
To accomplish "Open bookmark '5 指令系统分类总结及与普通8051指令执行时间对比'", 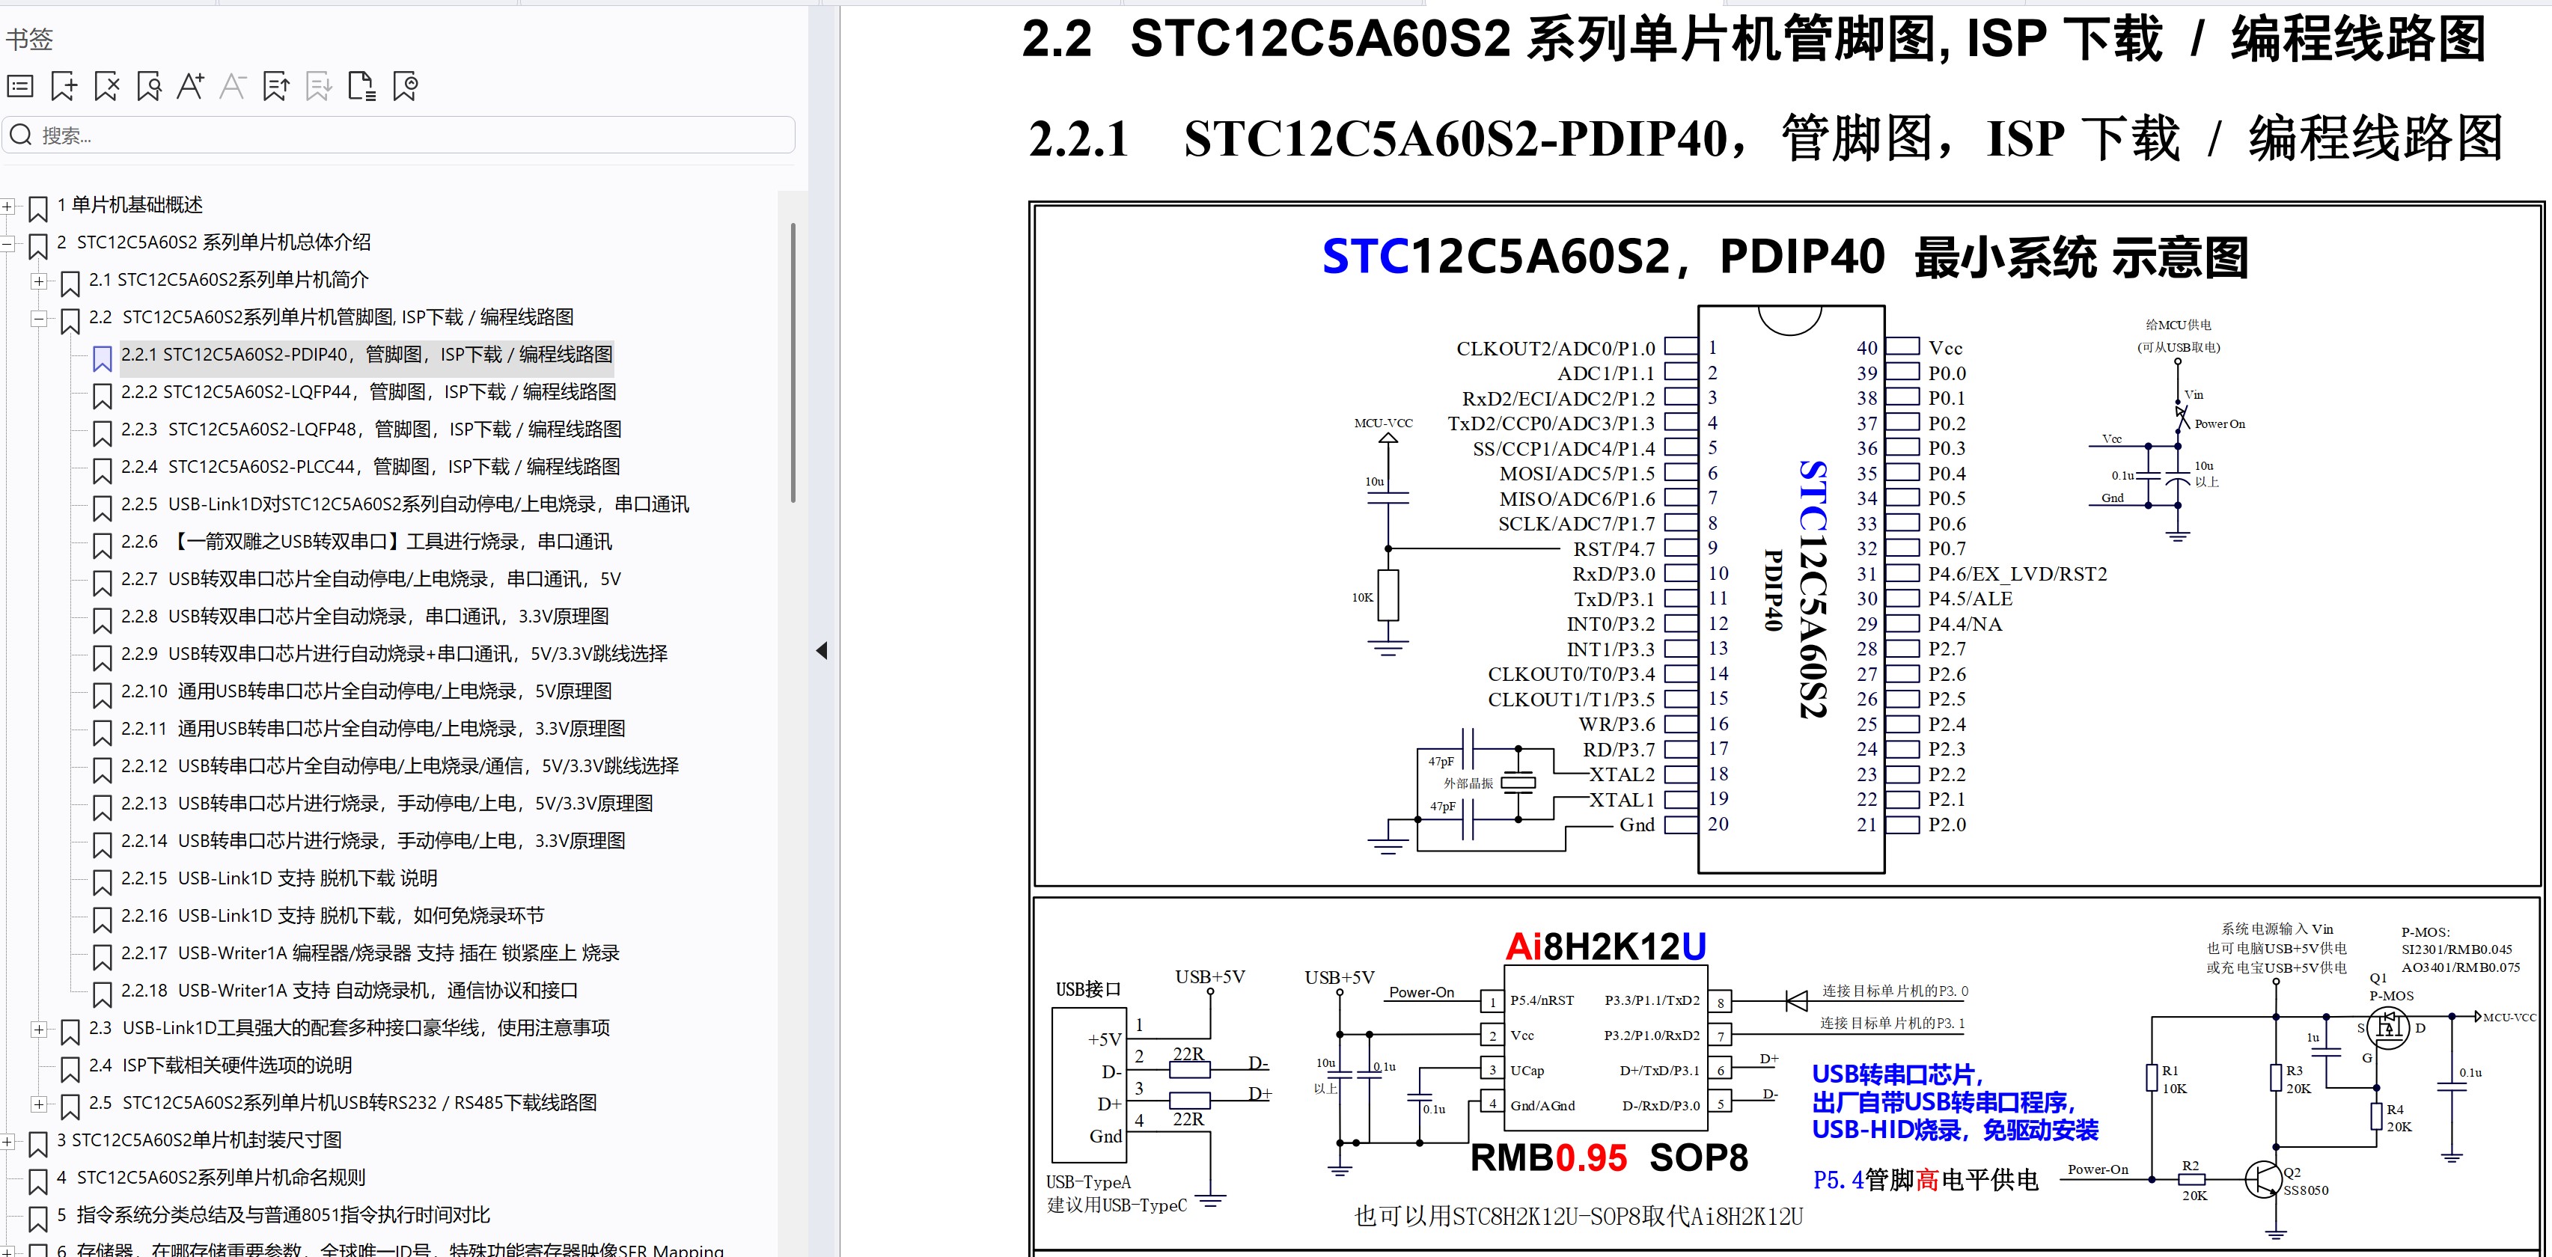I will tap(273, 1217).
